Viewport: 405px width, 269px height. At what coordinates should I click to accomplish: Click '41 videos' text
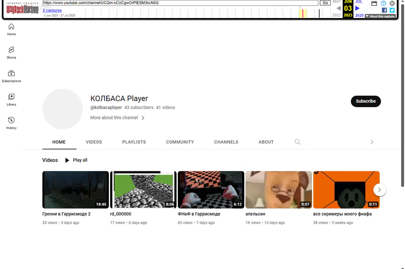coord(166,107)
